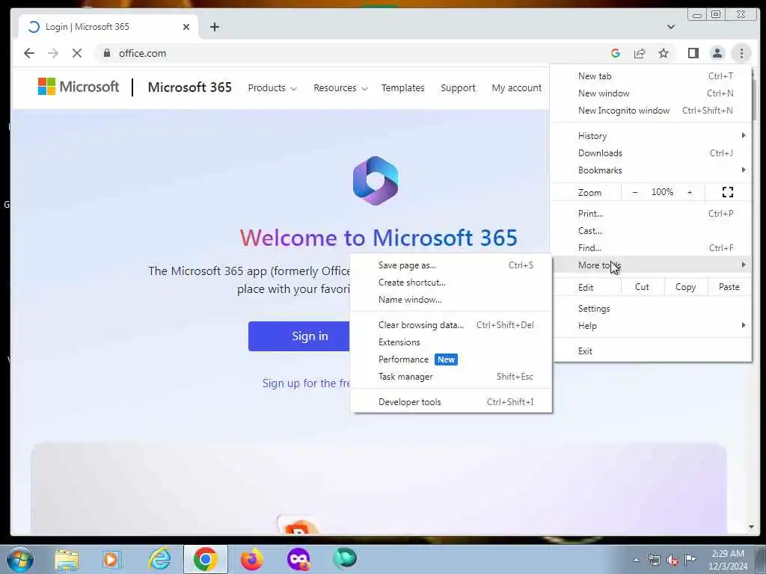The height and width of the screenshot is (574, 766).
Task: Click Copy in Edit row
Action: (685, 287)
